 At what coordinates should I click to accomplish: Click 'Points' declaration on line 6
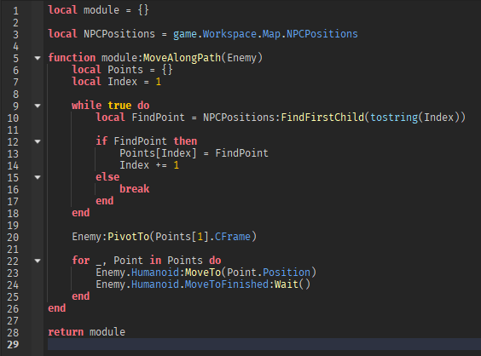click(125, 70)
